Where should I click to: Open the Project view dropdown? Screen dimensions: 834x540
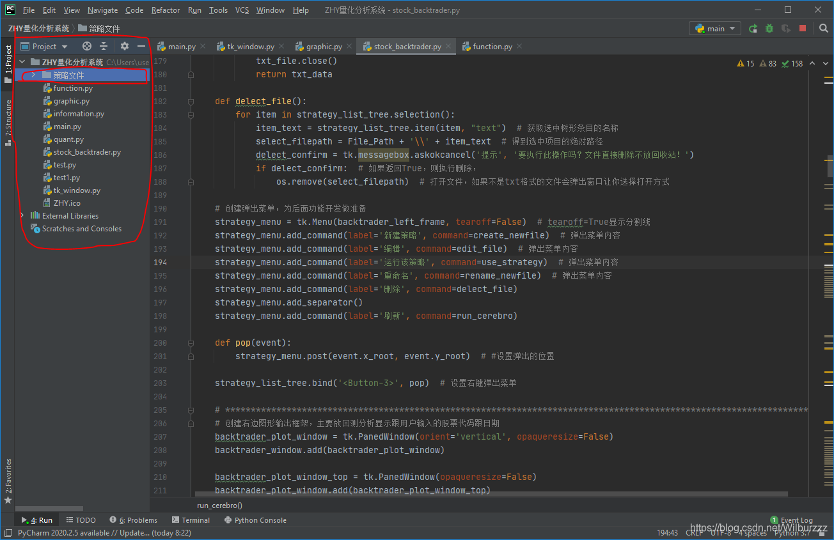45,46
